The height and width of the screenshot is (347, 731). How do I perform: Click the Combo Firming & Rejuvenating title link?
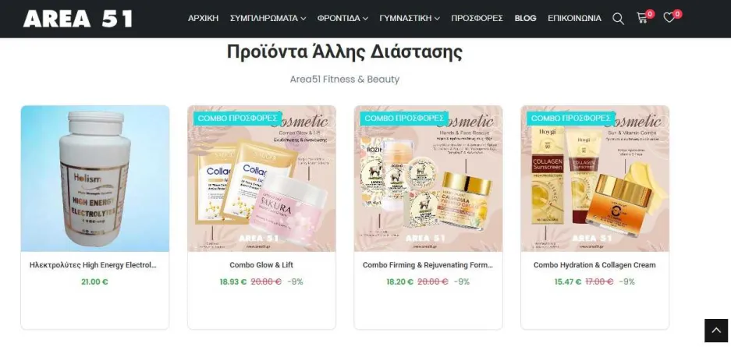pos(428,265)
